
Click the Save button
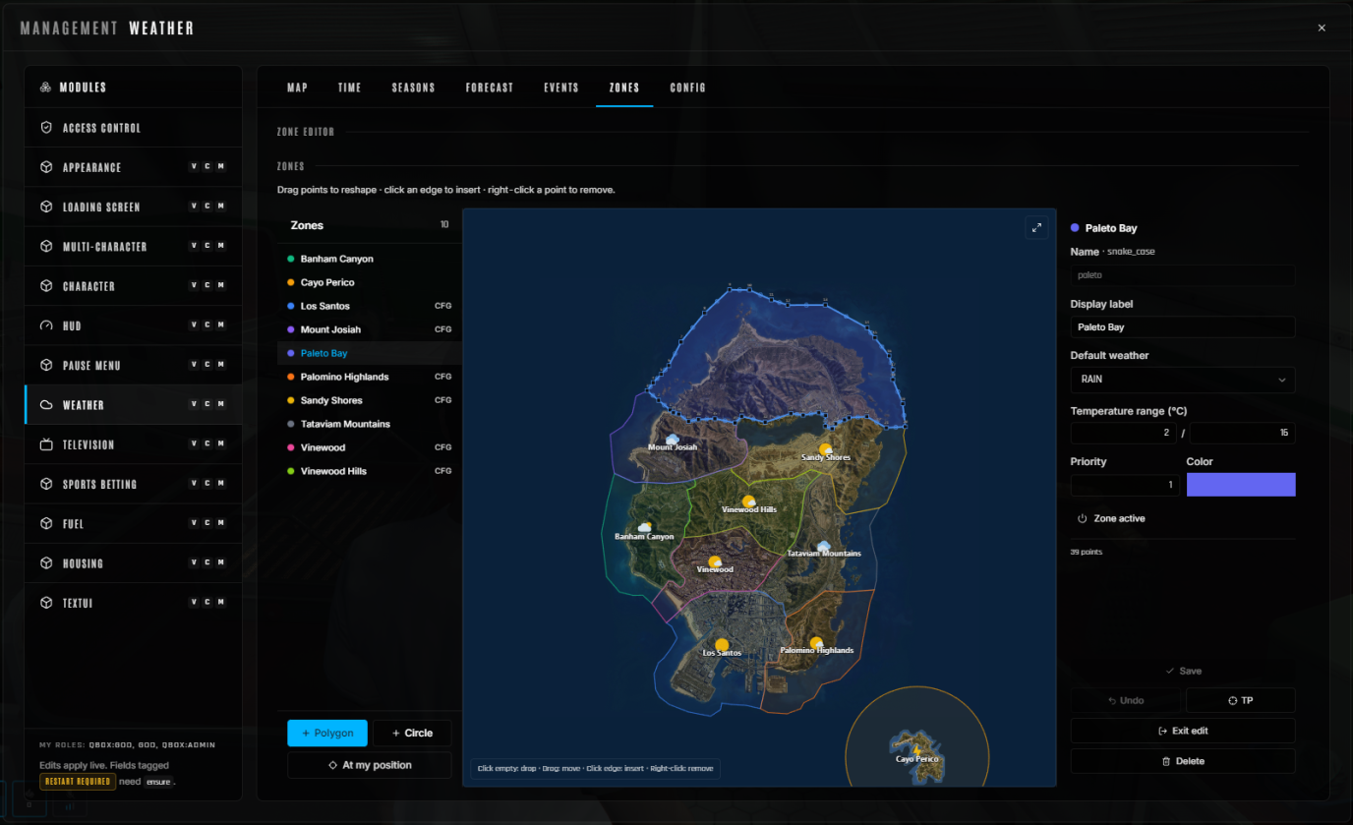(1183, 671)
